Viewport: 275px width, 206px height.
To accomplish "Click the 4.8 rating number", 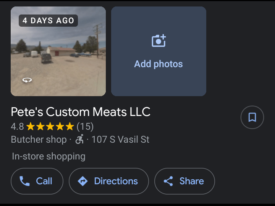I will 17,127.
